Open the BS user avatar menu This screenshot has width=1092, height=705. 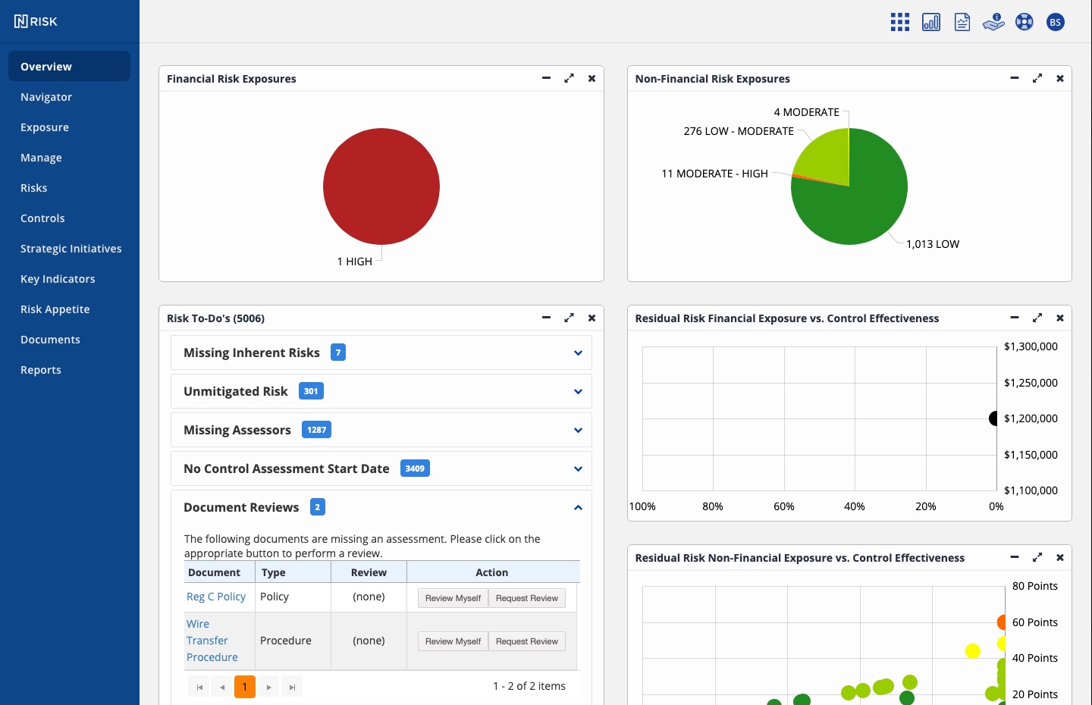click(x=1056, y=21)
